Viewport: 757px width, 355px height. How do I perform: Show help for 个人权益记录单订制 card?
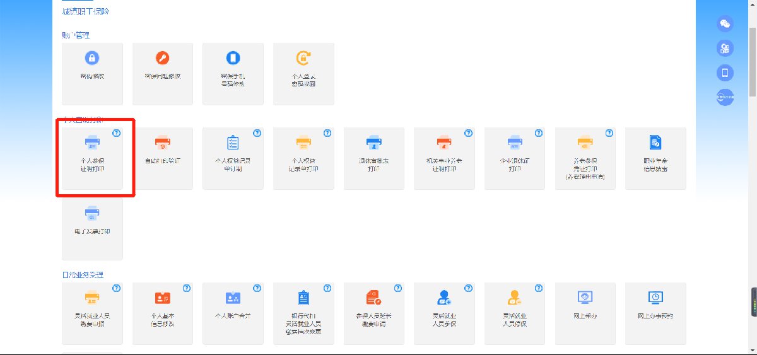click(x=257, y=133)
